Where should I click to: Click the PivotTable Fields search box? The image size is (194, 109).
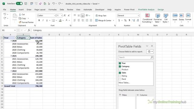[136, 57]
